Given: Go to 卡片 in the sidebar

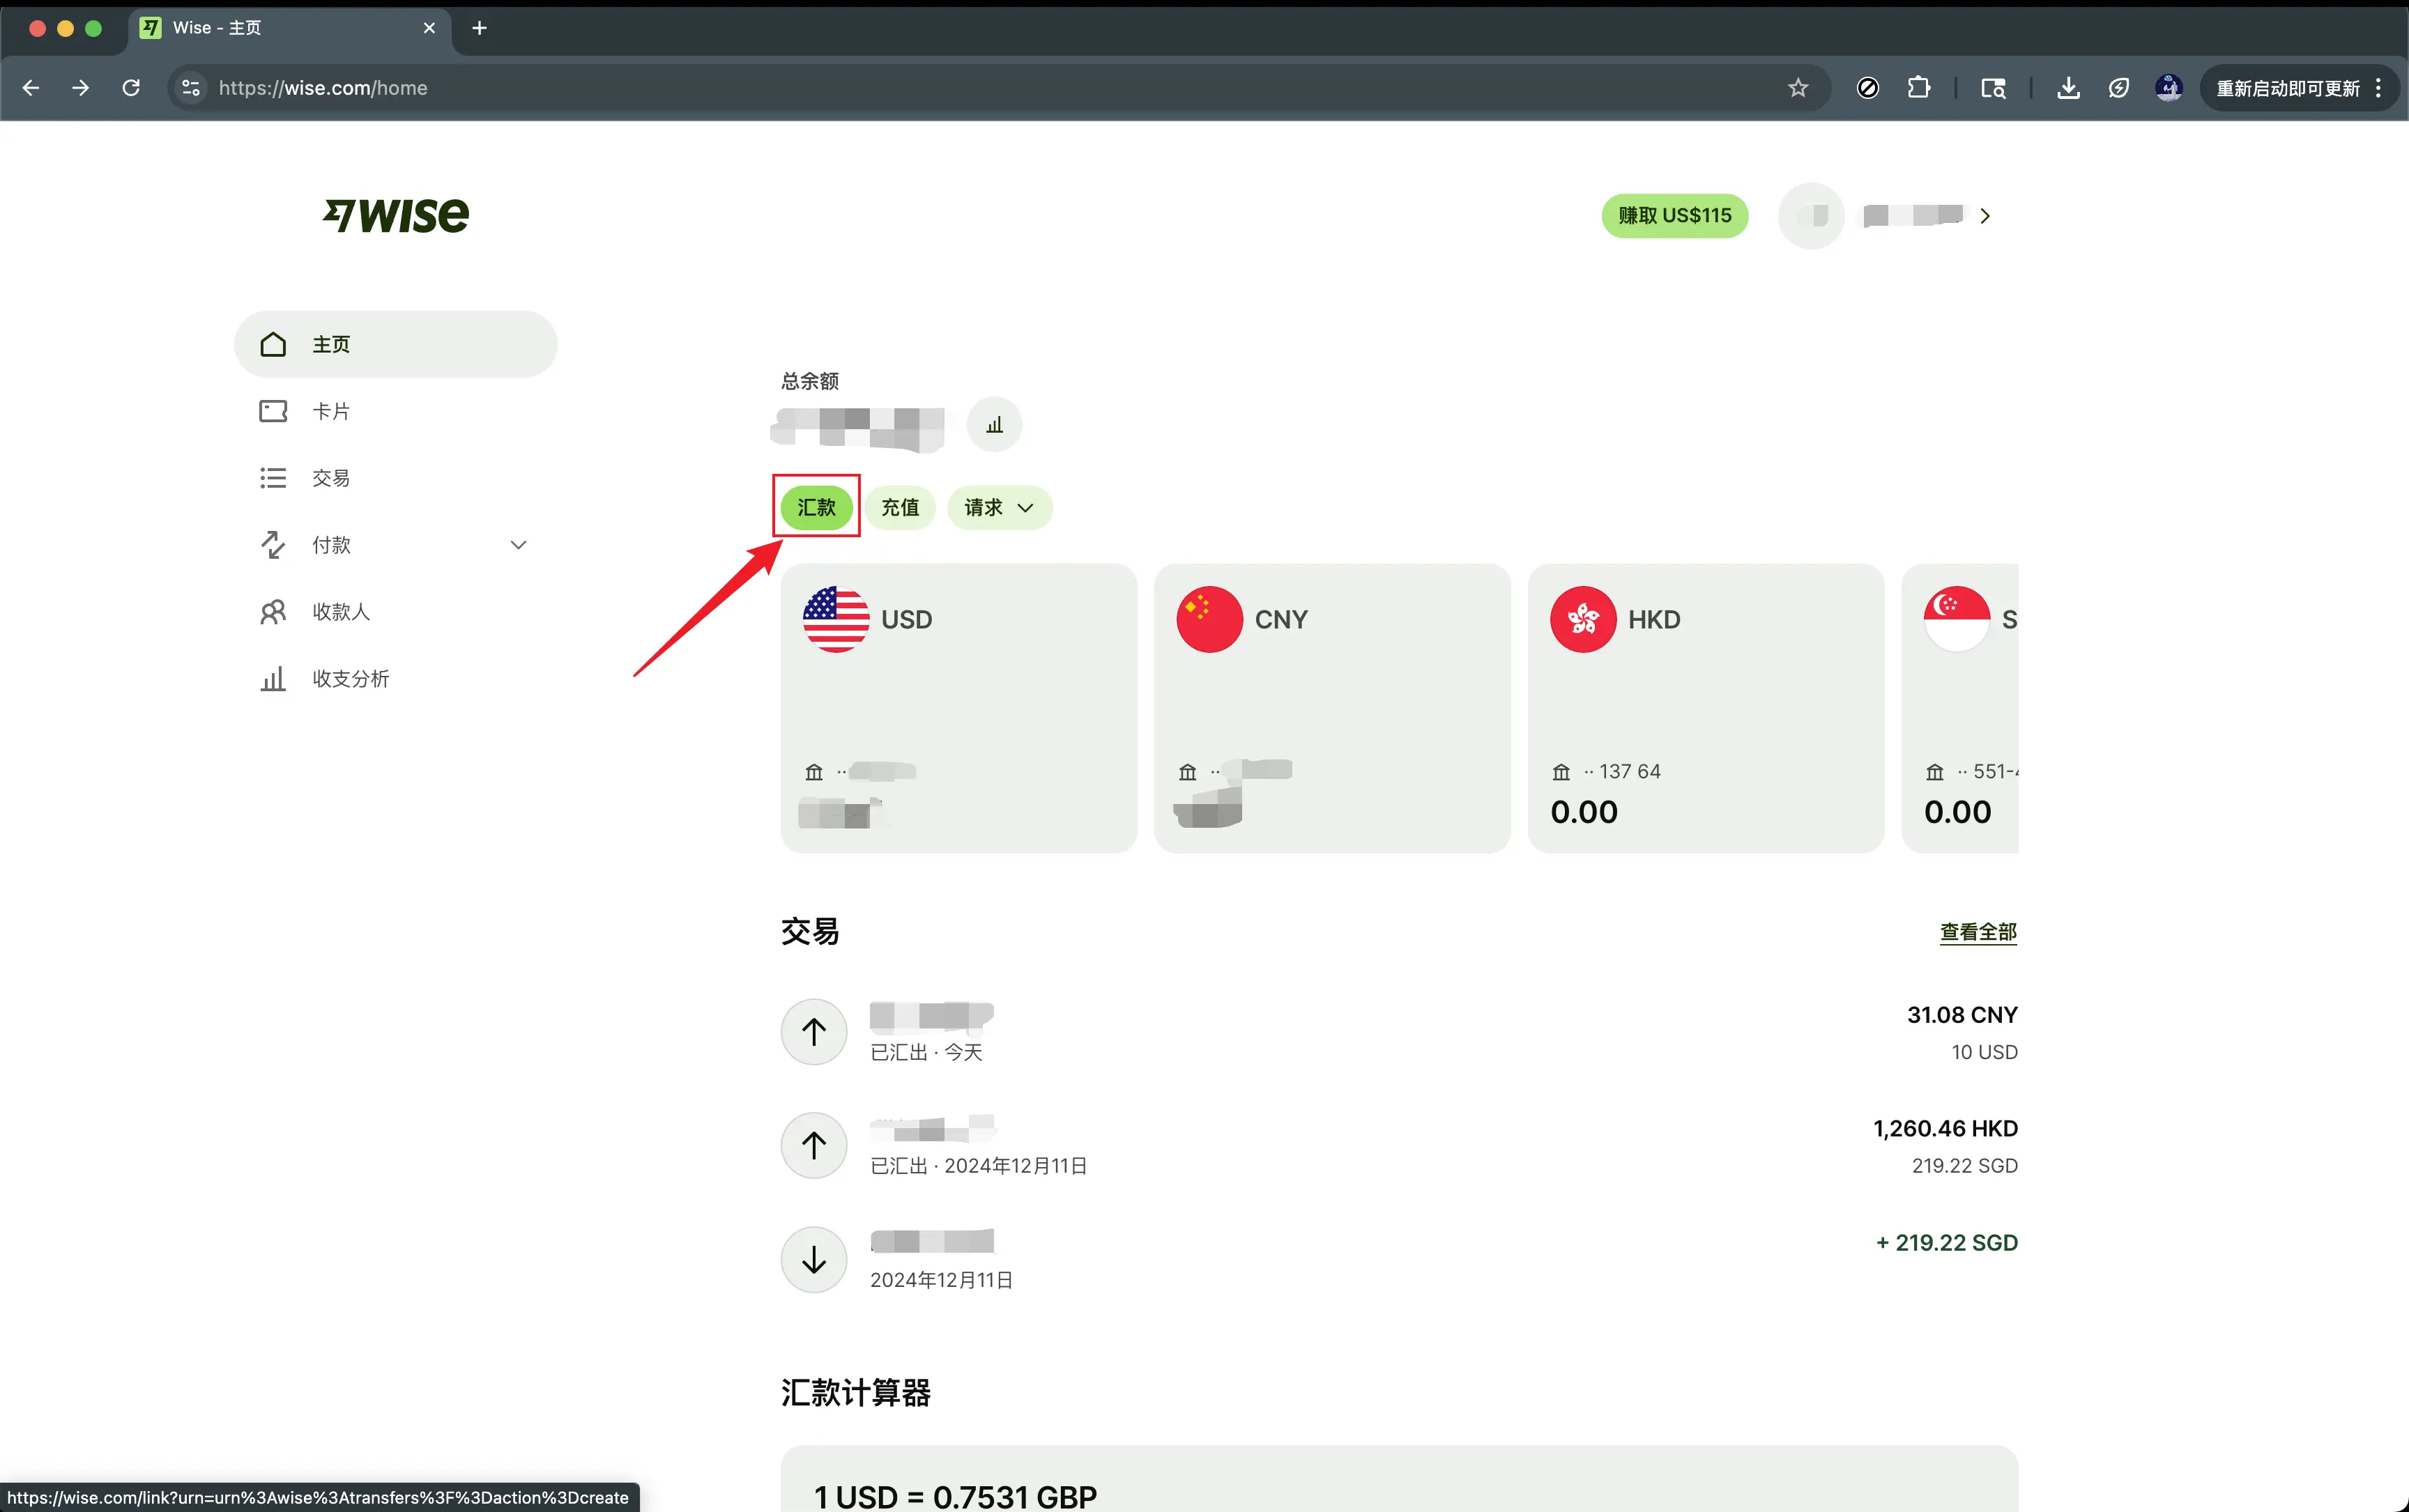Looking at the screenshot, I should (330, 411).
